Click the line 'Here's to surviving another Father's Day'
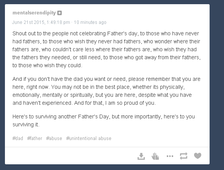Screen dimensions: 224x170 [61, 116]
